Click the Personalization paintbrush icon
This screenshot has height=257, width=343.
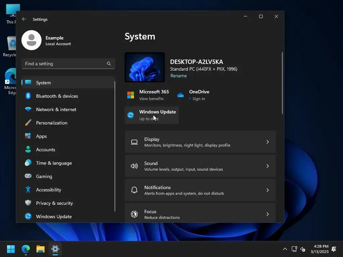point(28,122)
